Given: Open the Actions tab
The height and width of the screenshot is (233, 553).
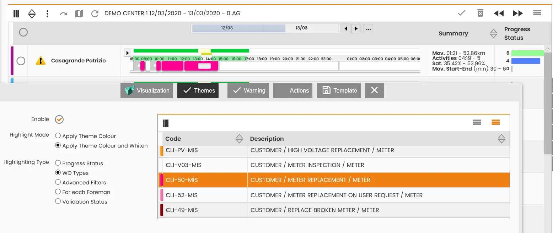Looking at the screenshot, I should (293, 90).
